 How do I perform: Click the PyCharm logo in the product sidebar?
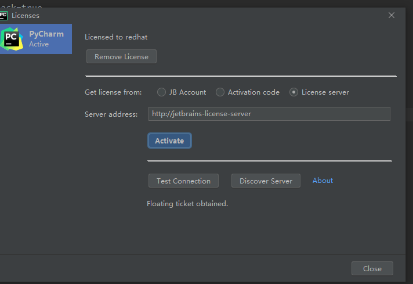(11, 38)
